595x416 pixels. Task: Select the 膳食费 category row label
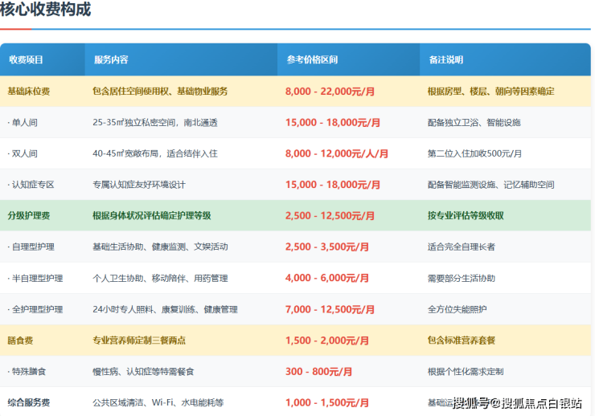tap(20, 341)
